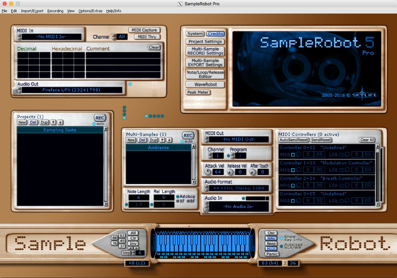The height and width of the screenshot is (278, 397).
Task: Click the Projects REC button
Action: tap(100, 118)
